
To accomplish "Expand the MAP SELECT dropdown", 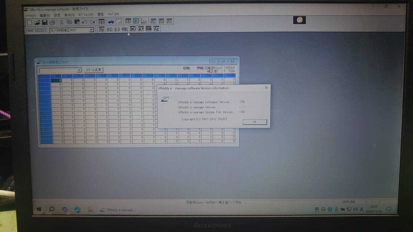I will point(91,30).
